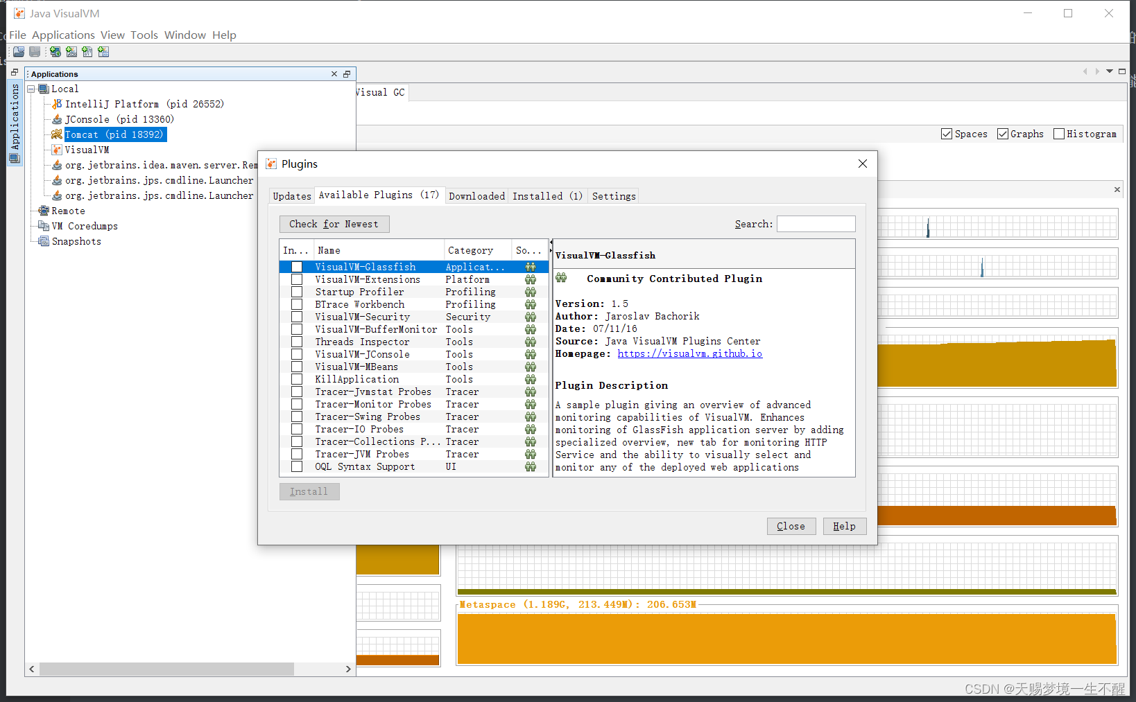Click the Local computer node icon
Image resolution: width=1136 pixels, height=702 pixels.
tap(44, 89)
